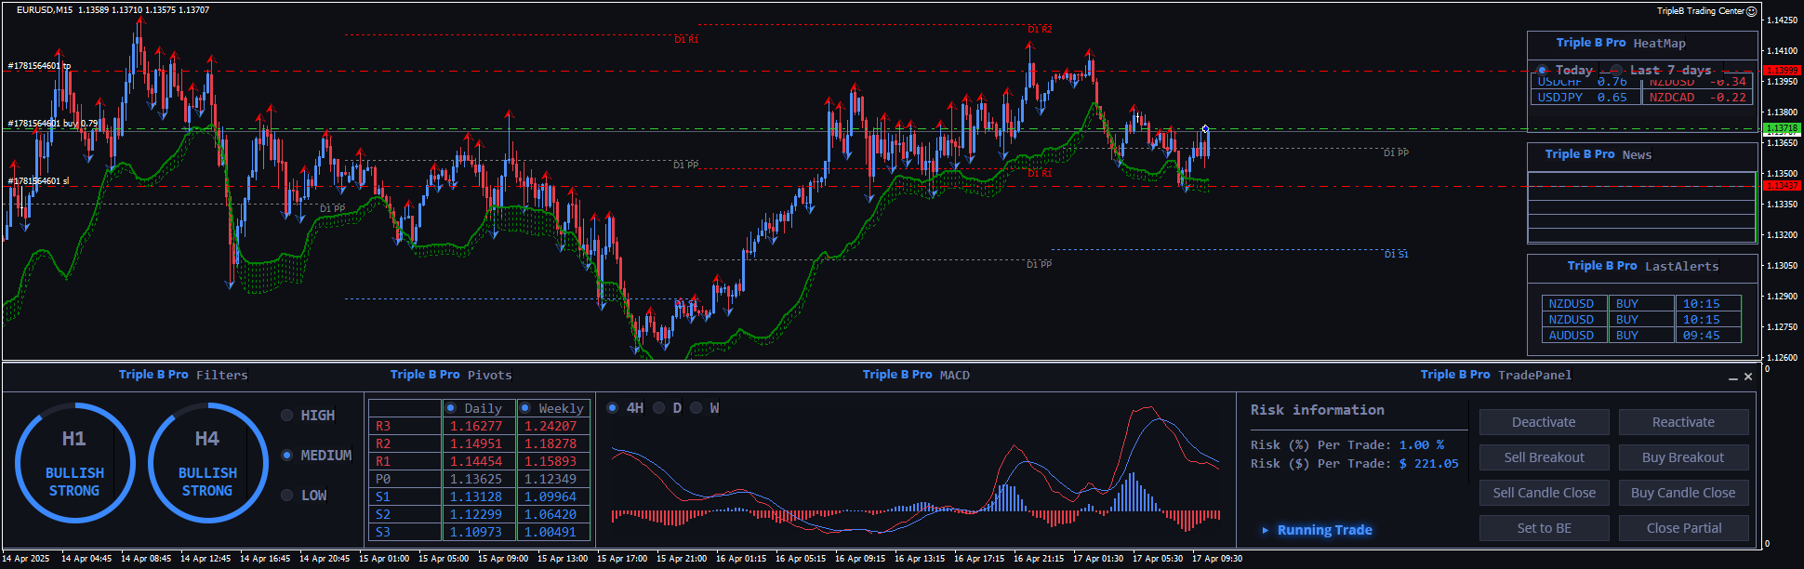The height and width of the screenshot is (569, 1804).
Task: Click the AUDUSD alert row in LastAlerts
Action: pyautogui.click(x=1572, y=336)
